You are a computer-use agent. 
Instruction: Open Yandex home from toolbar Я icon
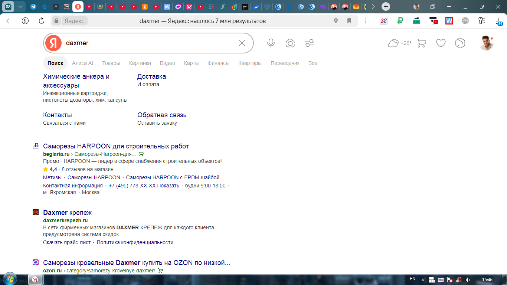[x=25, y=21]
